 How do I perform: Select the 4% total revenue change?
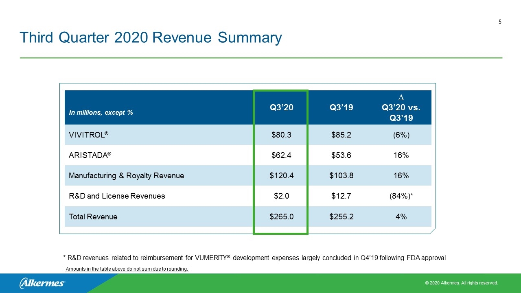(401, 216)
